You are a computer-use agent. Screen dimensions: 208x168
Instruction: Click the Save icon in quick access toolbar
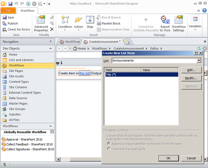[10, 4]
